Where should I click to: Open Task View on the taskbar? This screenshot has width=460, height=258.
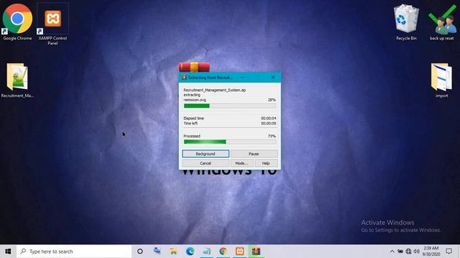point(157,252)
